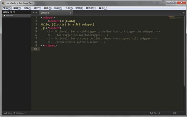The image size is (187, 117).
Task: Go to next tab with right arrow
Action: coord(36,13)
